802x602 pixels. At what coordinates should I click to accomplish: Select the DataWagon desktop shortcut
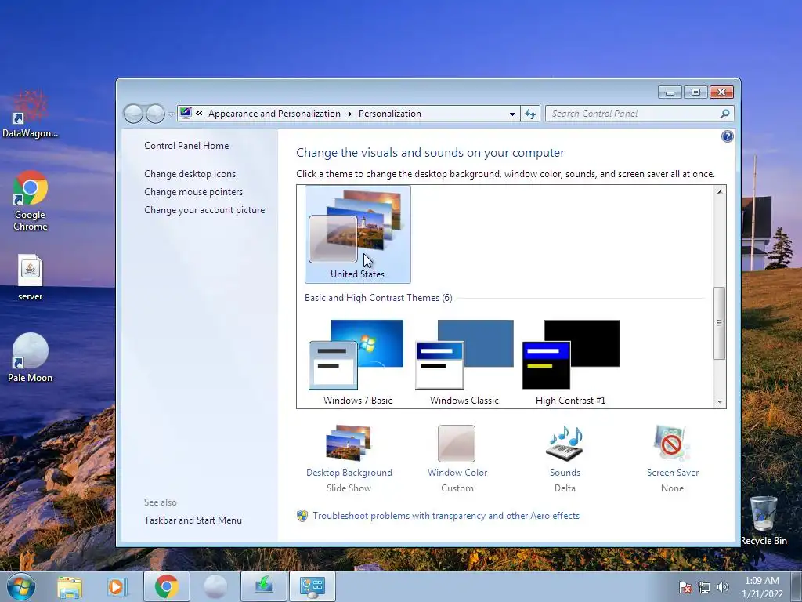coord(30,114)
